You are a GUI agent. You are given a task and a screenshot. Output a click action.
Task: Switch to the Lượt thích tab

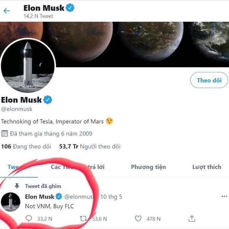(x=206, y=167)
